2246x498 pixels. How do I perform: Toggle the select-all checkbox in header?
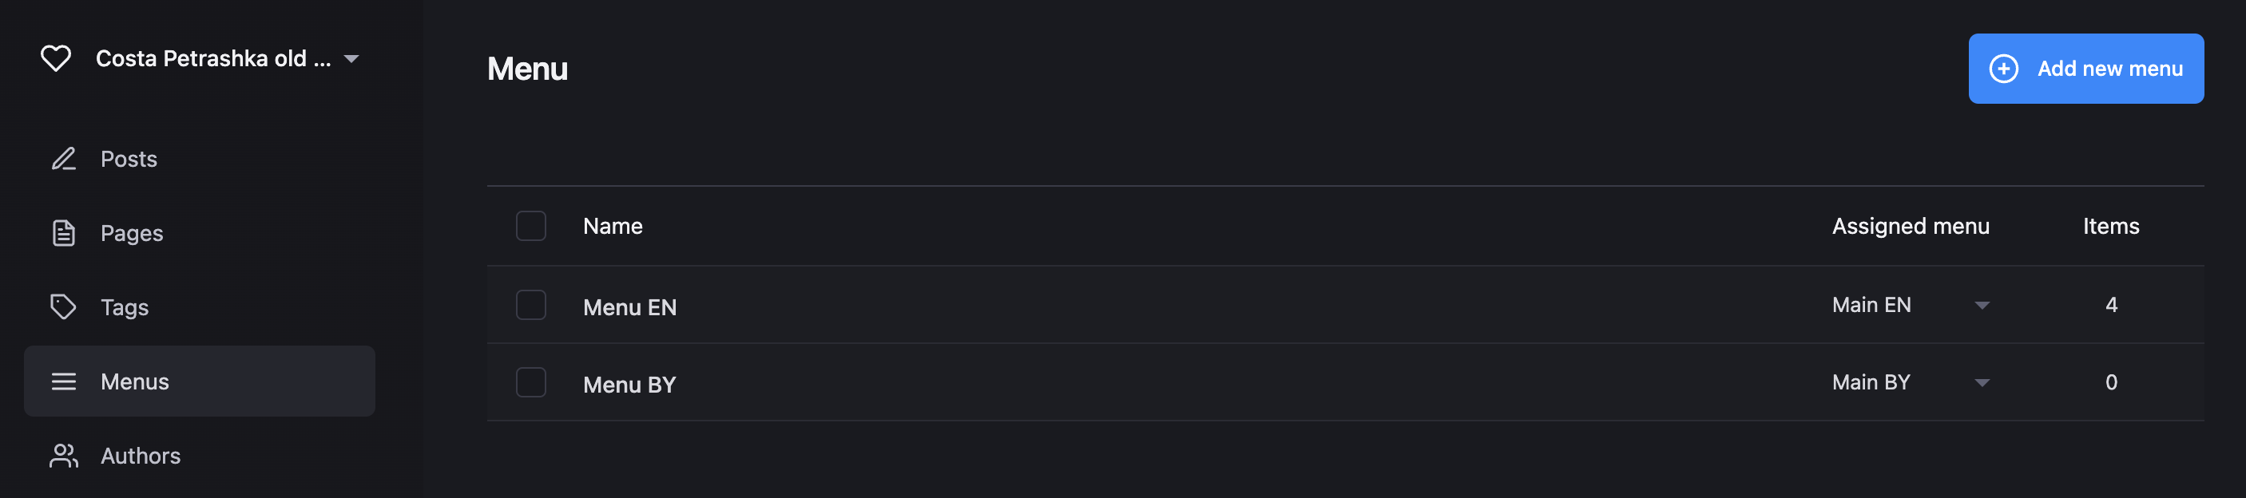point(530,227)
